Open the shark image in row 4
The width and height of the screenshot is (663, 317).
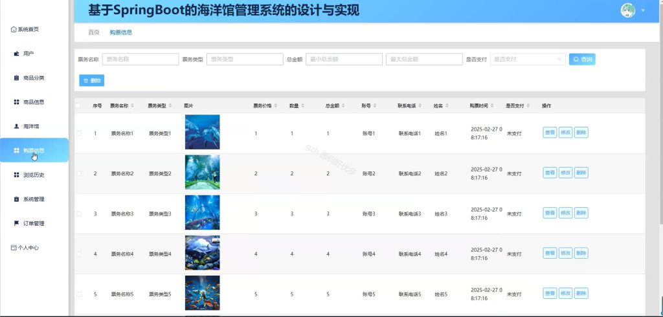tap(202, 253)
